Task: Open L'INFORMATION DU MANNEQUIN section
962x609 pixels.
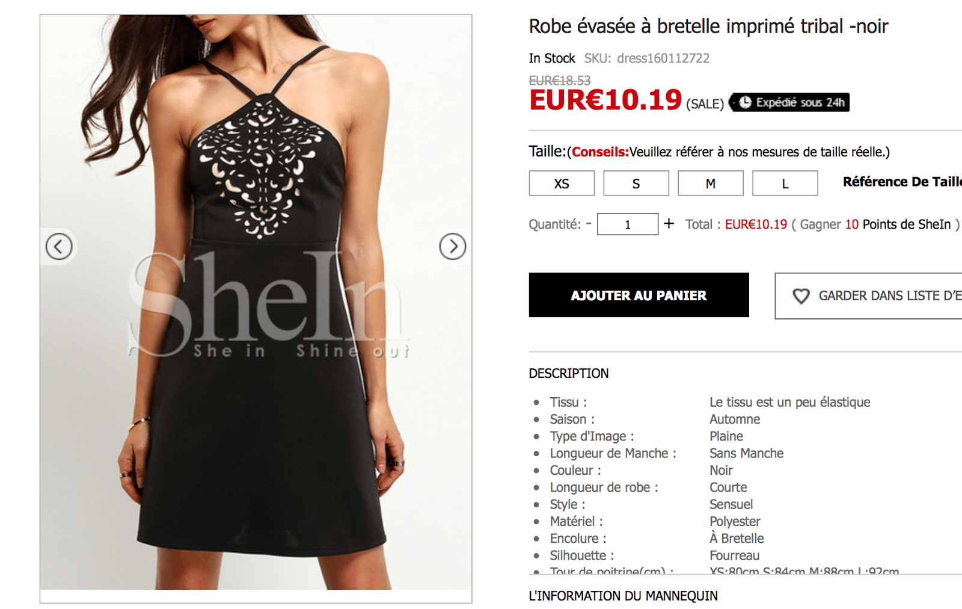Action: pos(623,596)
